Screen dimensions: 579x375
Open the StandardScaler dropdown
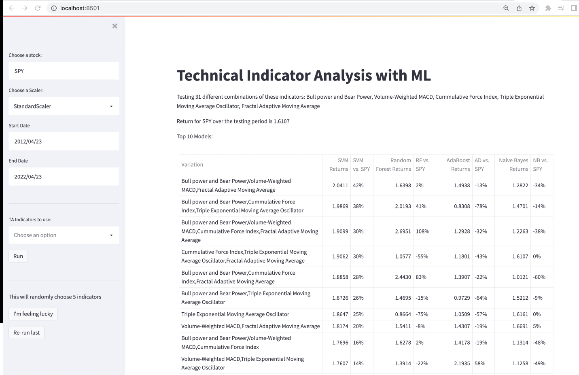pyautogui.click(x=64, y=106)
